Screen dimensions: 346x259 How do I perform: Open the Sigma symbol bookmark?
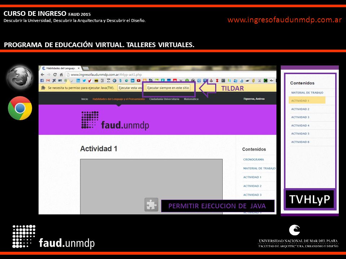pyautogui.click(x=108, y=81)
